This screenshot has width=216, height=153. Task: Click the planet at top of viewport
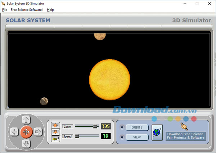point(100,36)
